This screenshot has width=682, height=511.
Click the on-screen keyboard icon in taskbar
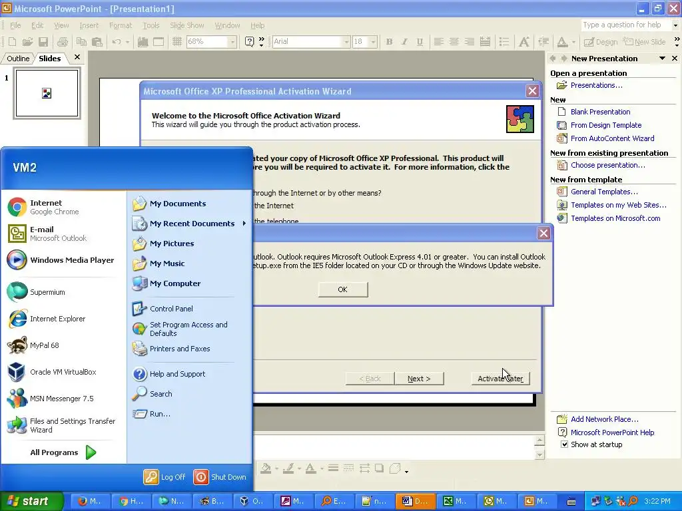(x=571, y=502)
